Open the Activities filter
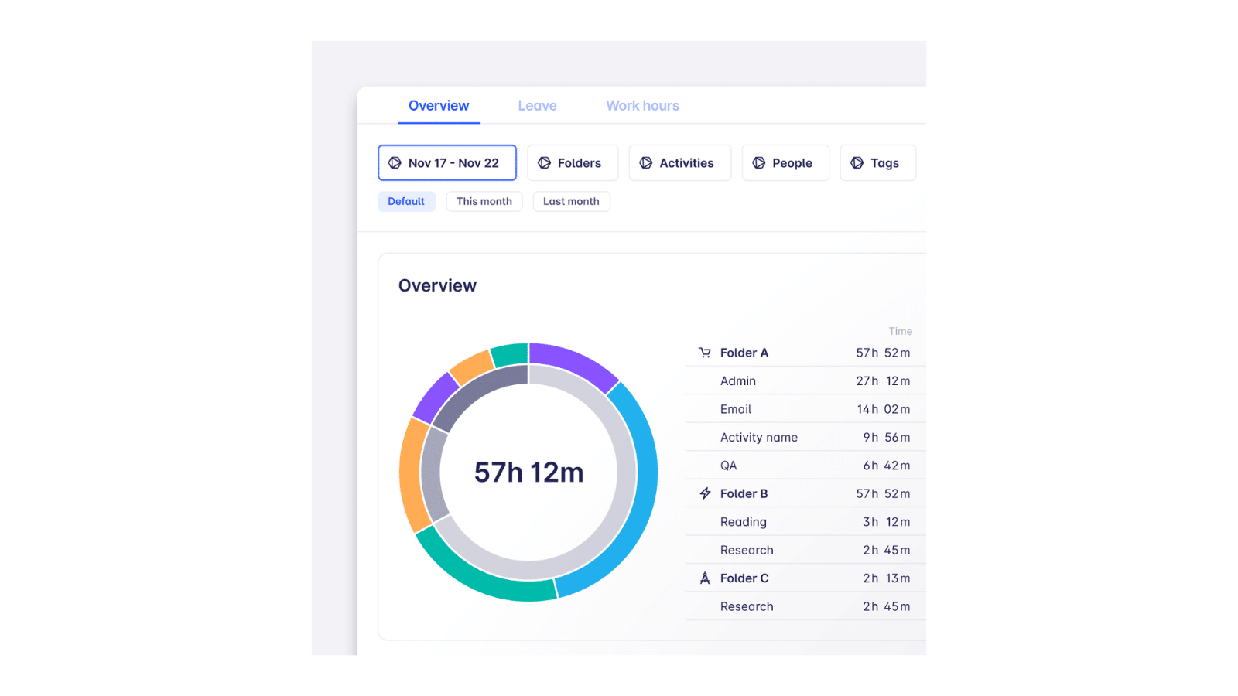This screenshot has height=696, width=1238. [x=680, y=163]
